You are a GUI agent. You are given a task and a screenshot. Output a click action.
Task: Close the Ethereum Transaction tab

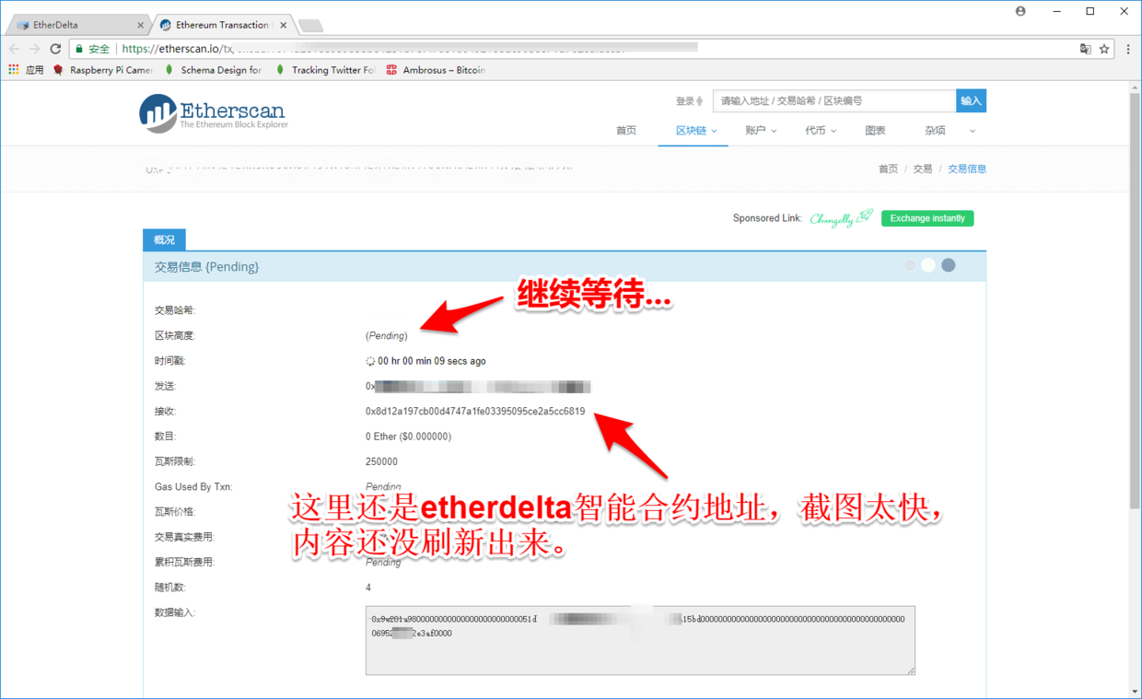coord(283,26)
